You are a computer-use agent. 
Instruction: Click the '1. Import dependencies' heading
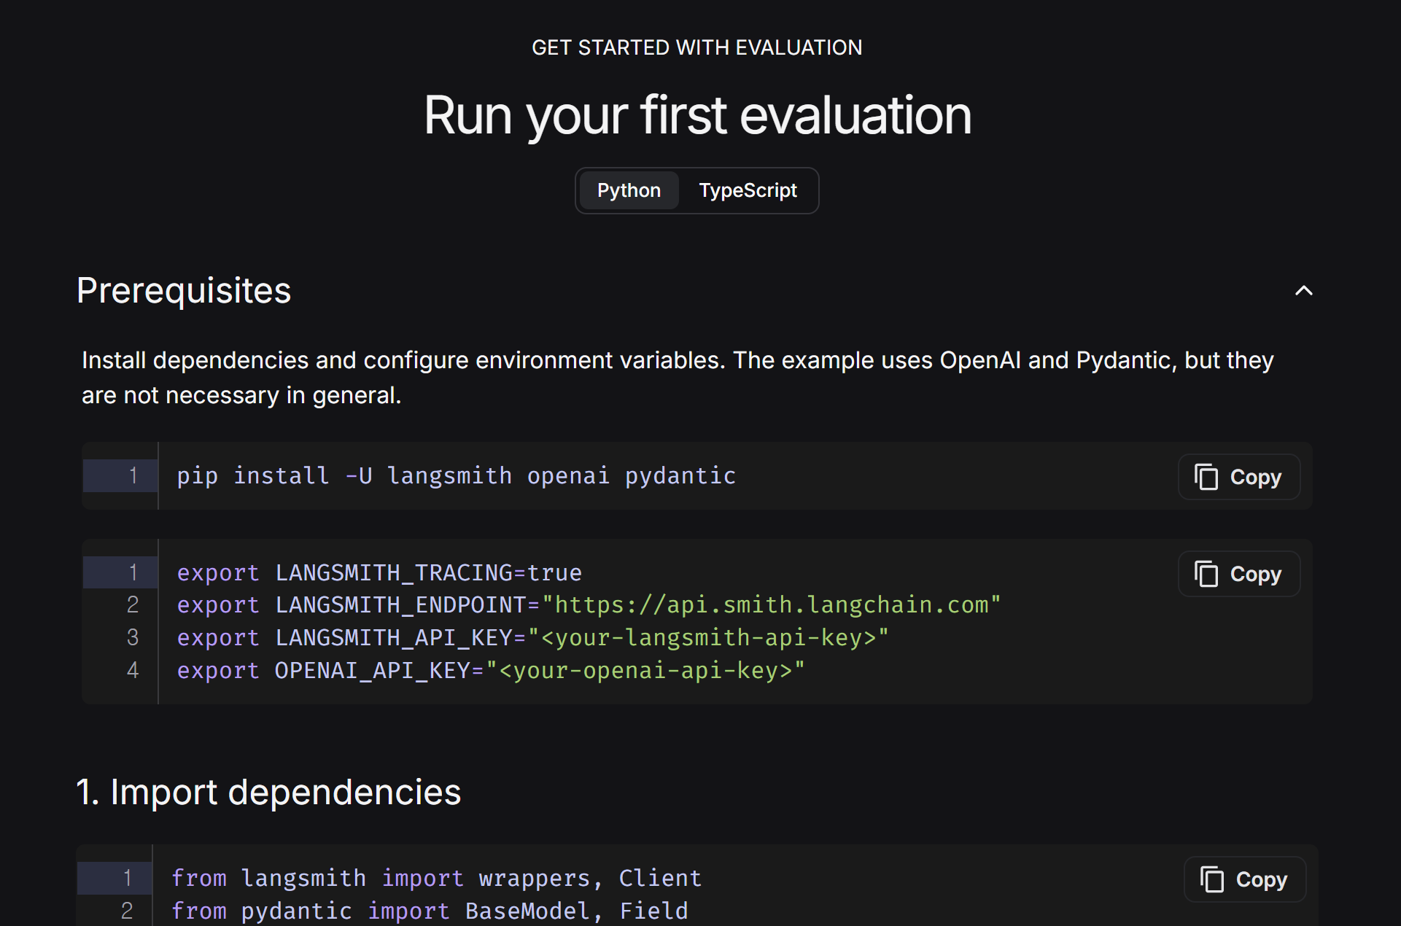269,793
